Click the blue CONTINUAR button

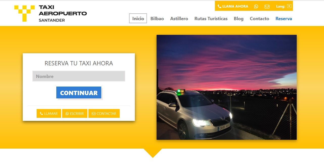(x=79, y=93)
